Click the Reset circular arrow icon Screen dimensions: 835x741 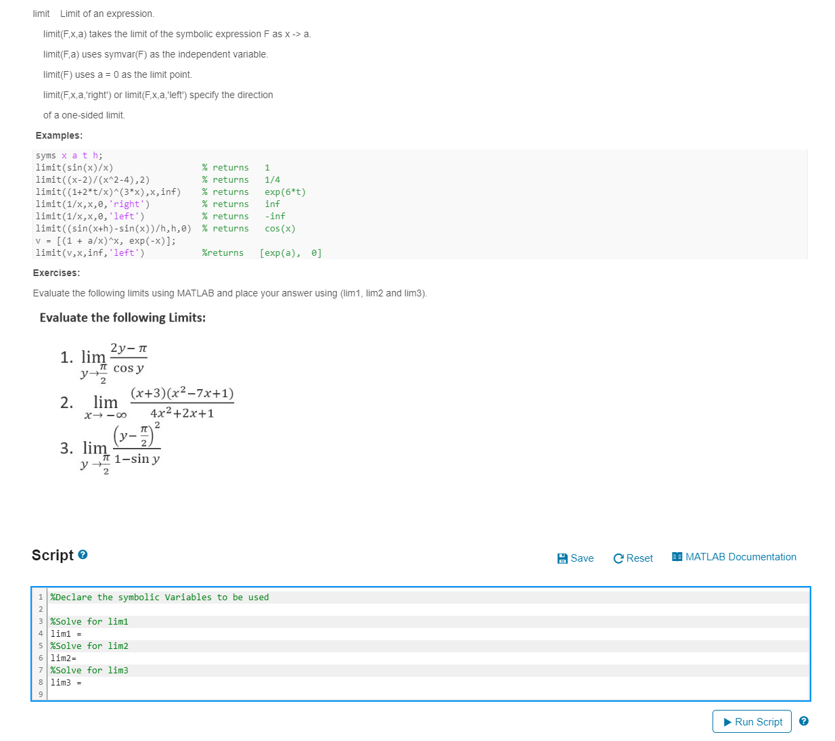coord(618,558)
